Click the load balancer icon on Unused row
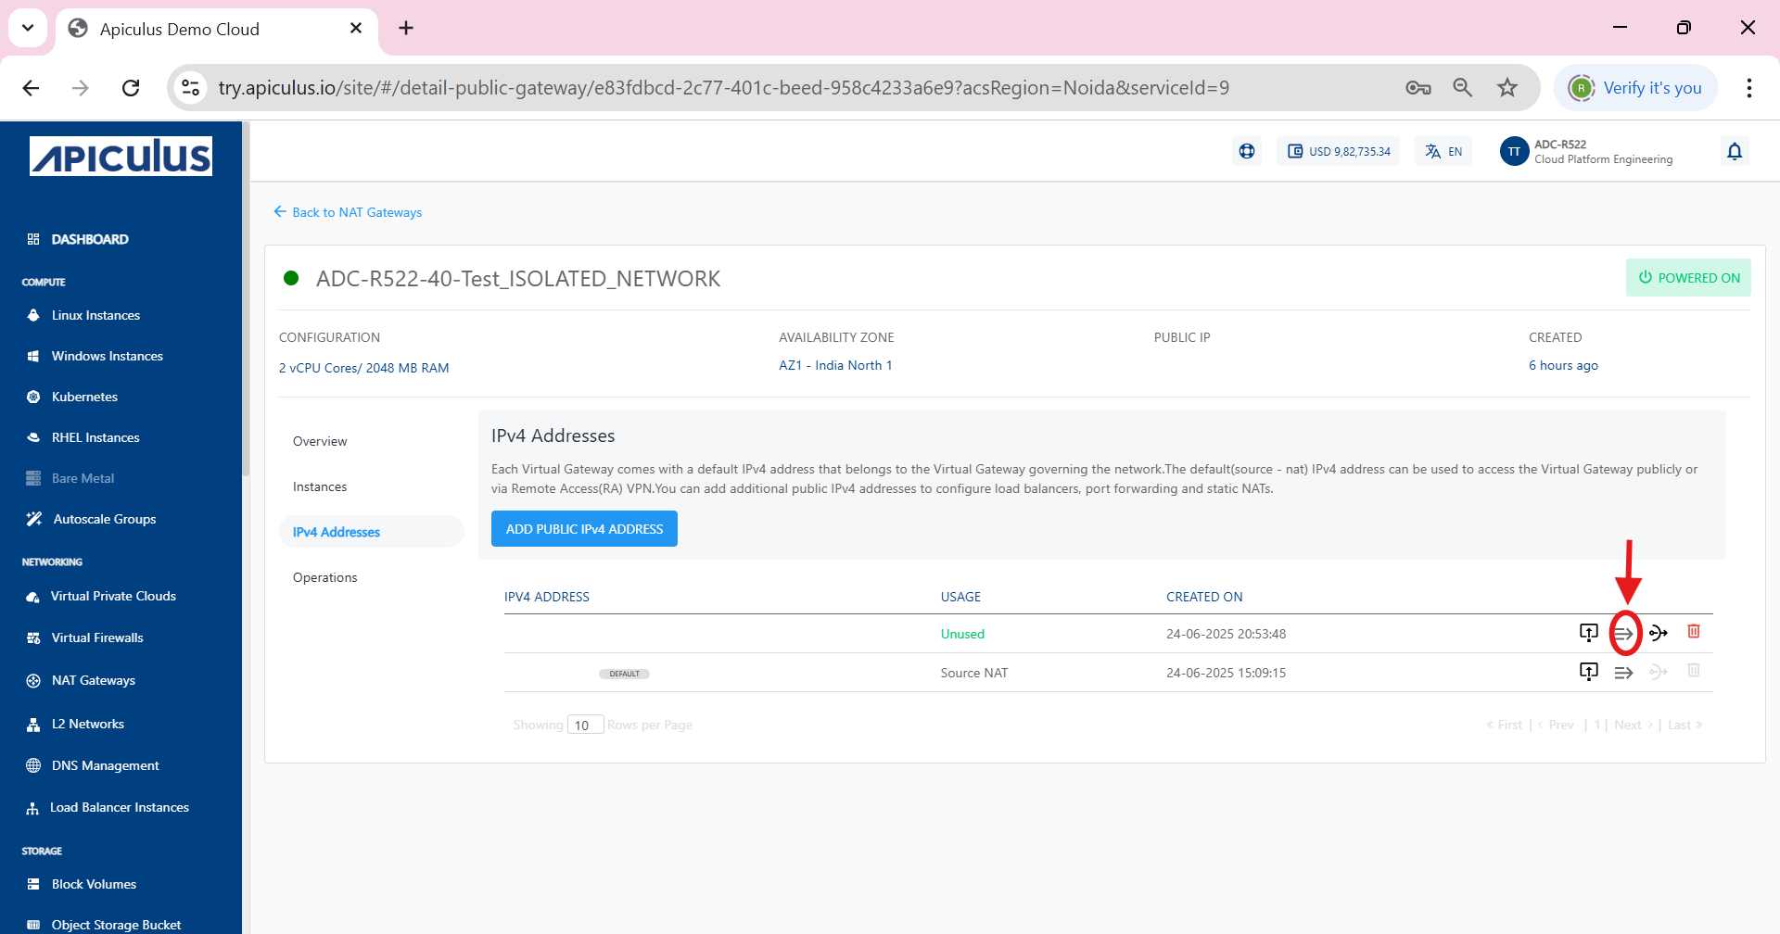 coord(1589,632)
